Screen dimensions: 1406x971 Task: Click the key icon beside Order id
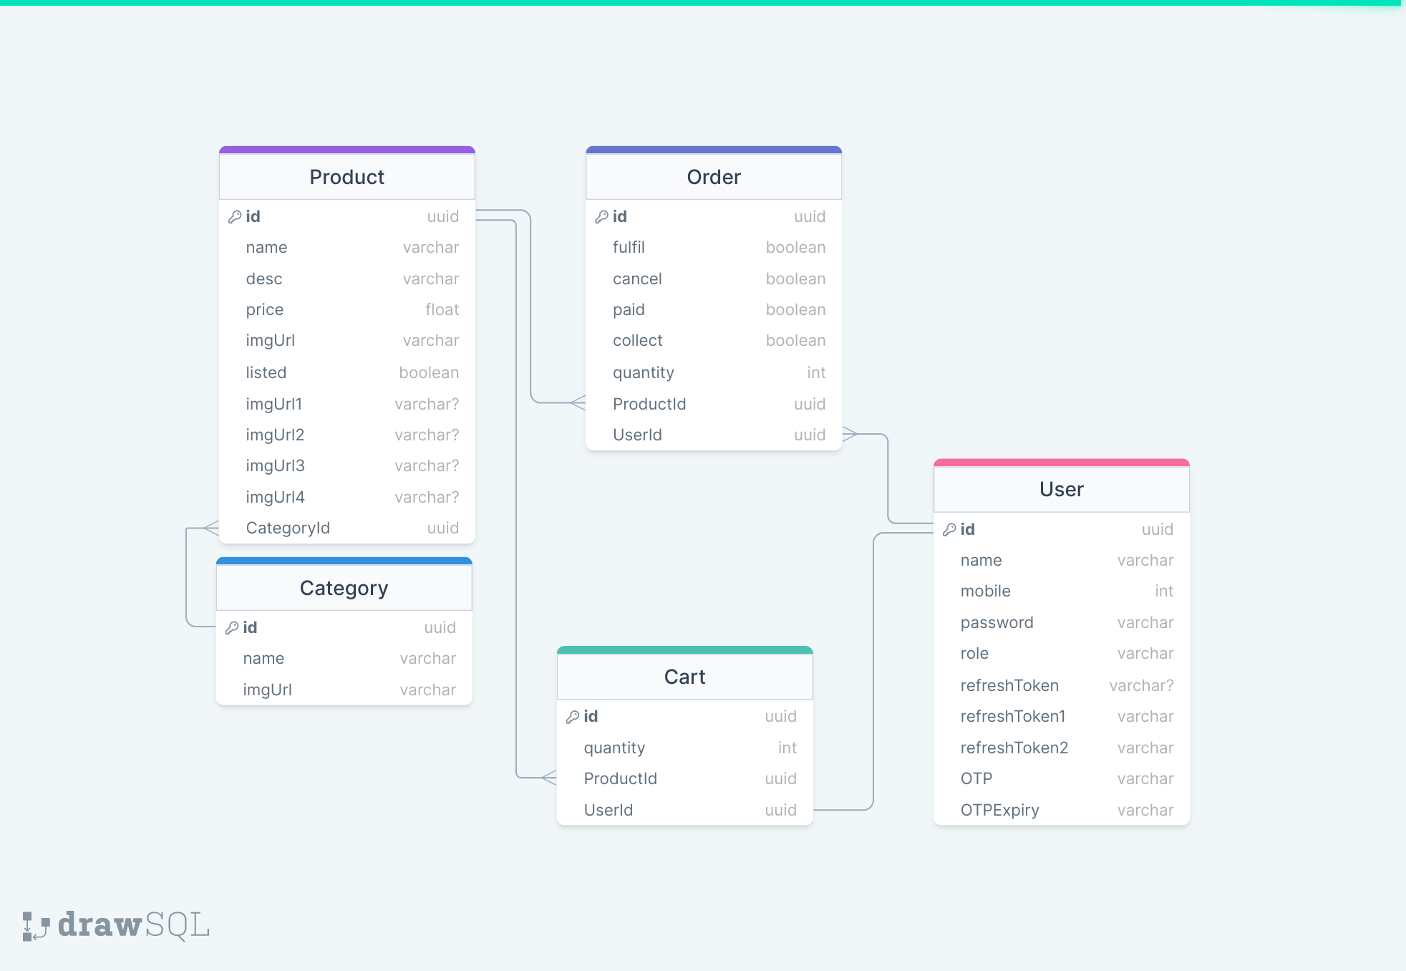point(601,216)
